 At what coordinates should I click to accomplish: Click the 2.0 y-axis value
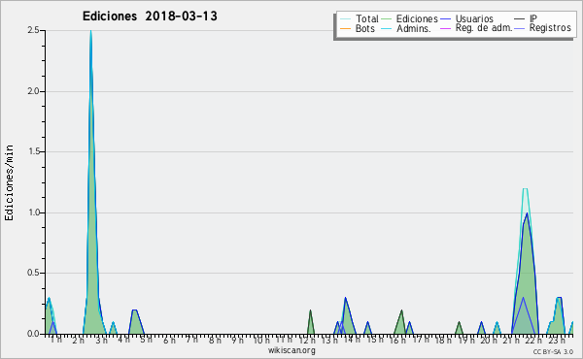33,91
